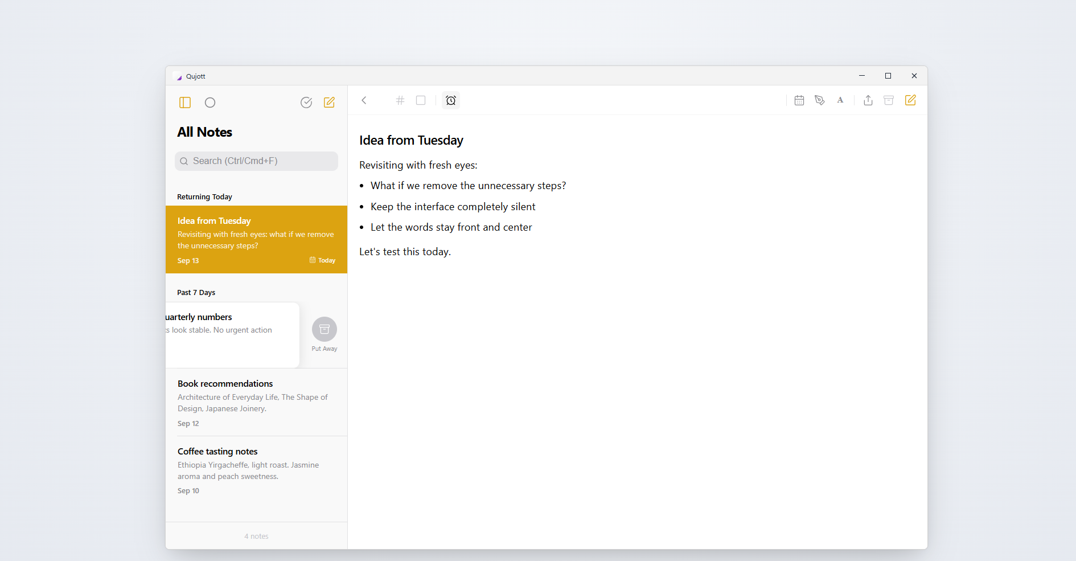Click the 4 notes count footer
Viewport: 1076px width, 561px height.
(256, 537)
